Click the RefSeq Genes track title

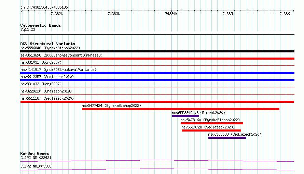click(34, 153)
